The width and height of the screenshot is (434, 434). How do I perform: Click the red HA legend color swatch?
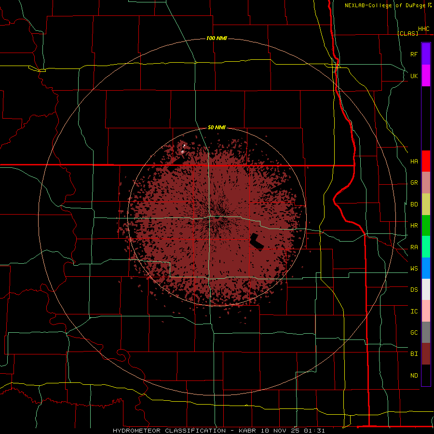[426, 161]
